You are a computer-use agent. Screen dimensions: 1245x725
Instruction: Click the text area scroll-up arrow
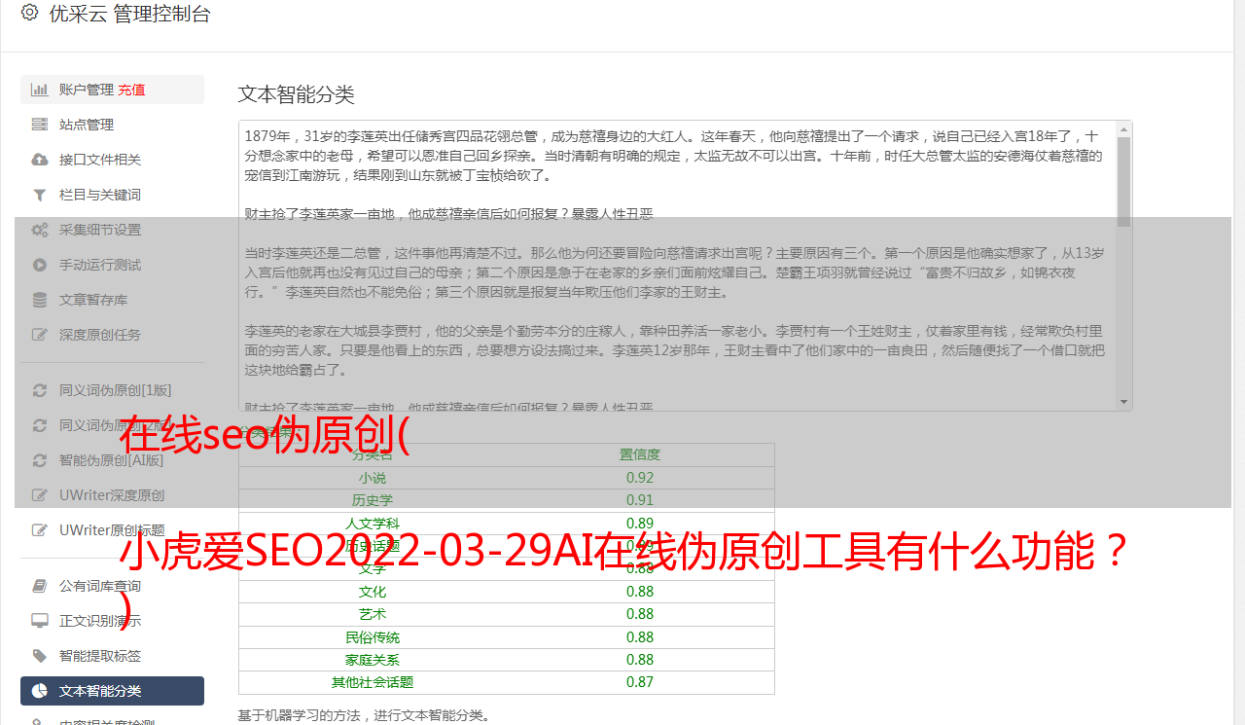click(x=1124, y=128)
